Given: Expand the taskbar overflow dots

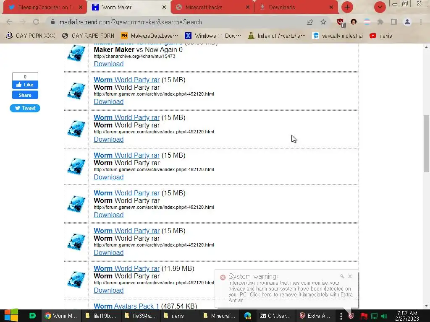Looking at the screenshot, I should pyautogui.click(x=341, y=316).
